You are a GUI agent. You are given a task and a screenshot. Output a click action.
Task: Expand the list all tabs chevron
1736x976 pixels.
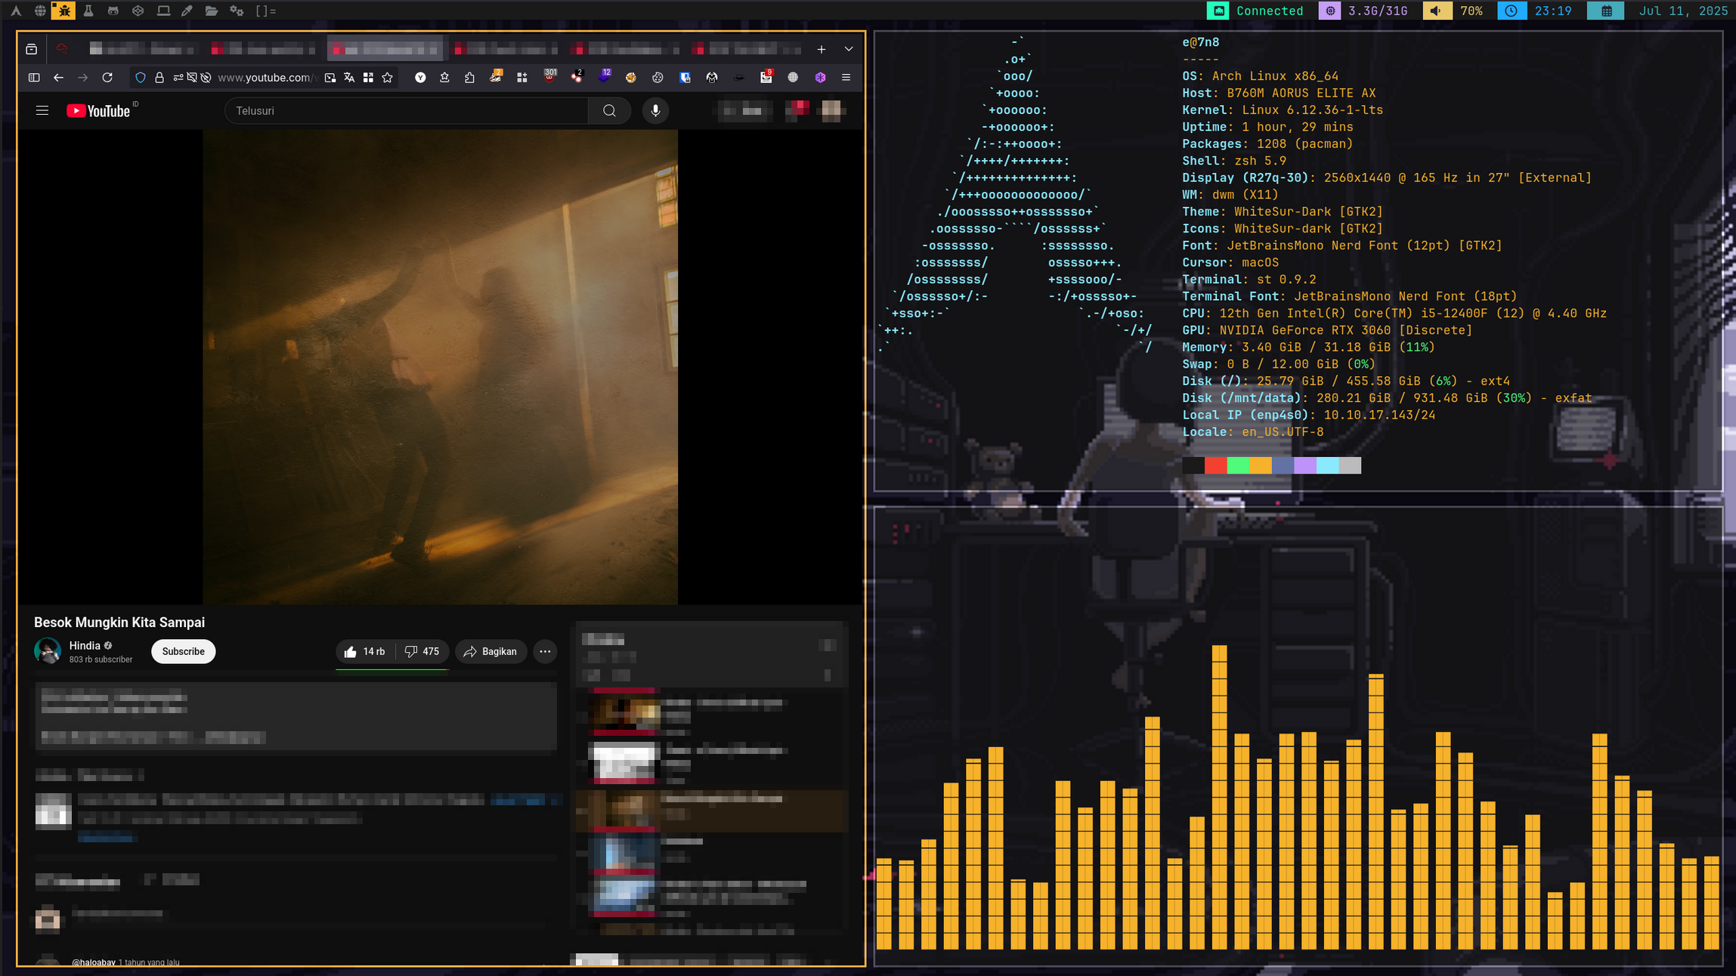pyautogui.click(x=849, y=49)
